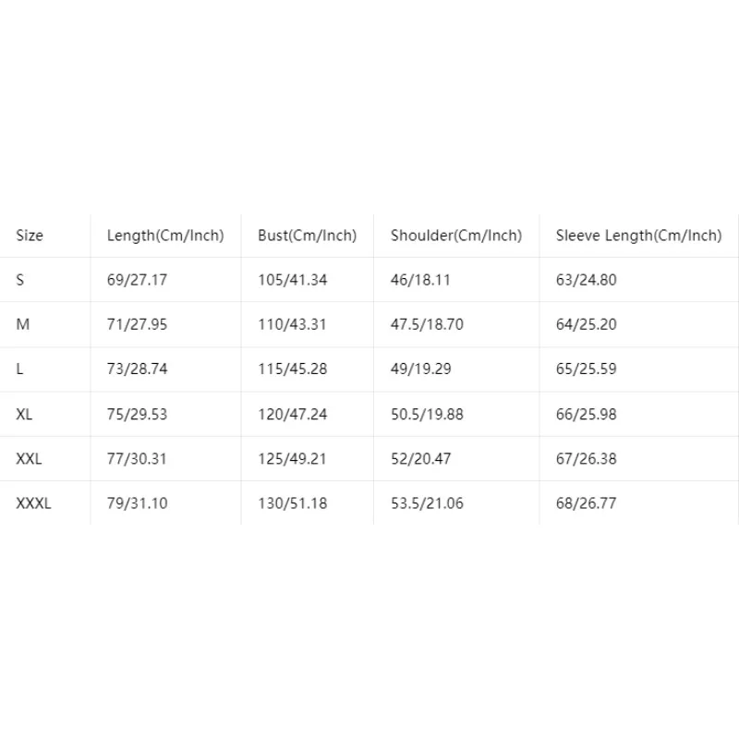Click the 110/43.31 bust cell
739x739 pixels.
(x=292, y=324)
